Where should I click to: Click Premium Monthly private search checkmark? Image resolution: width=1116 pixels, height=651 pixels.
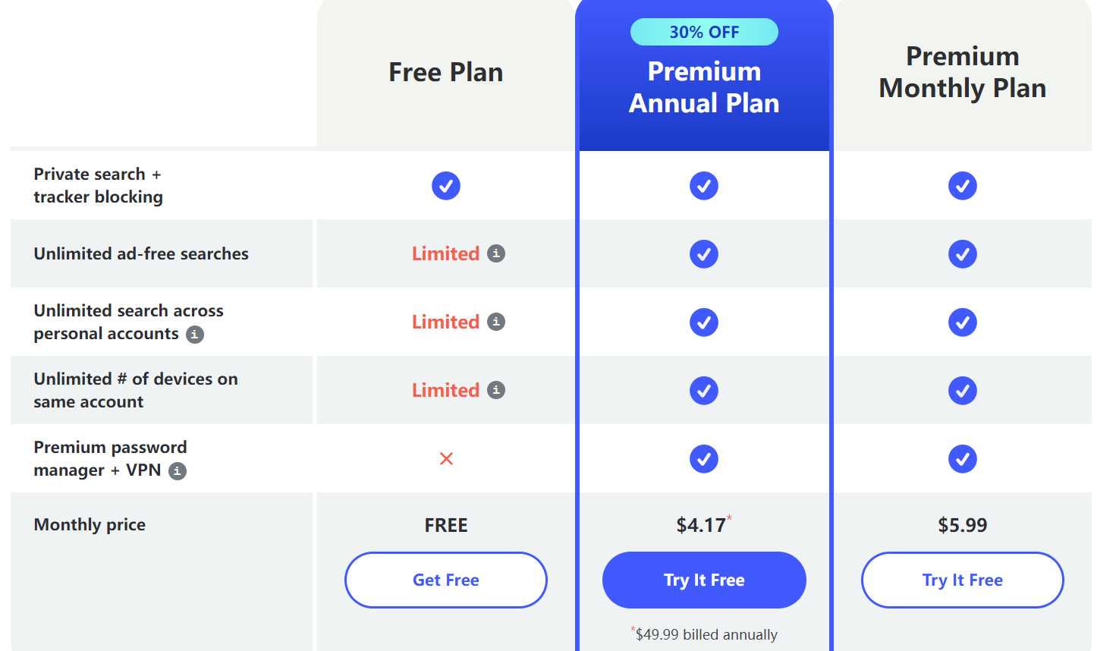(962, 186)
